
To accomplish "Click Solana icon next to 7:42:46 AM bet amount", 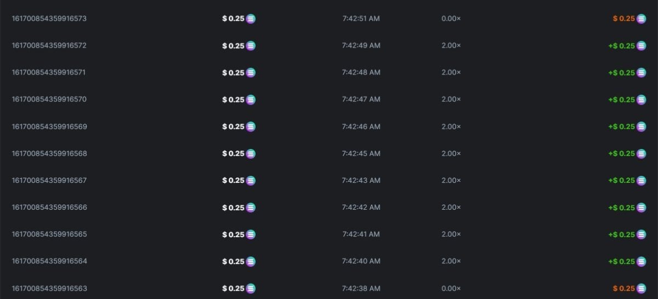I will point(251,127).
